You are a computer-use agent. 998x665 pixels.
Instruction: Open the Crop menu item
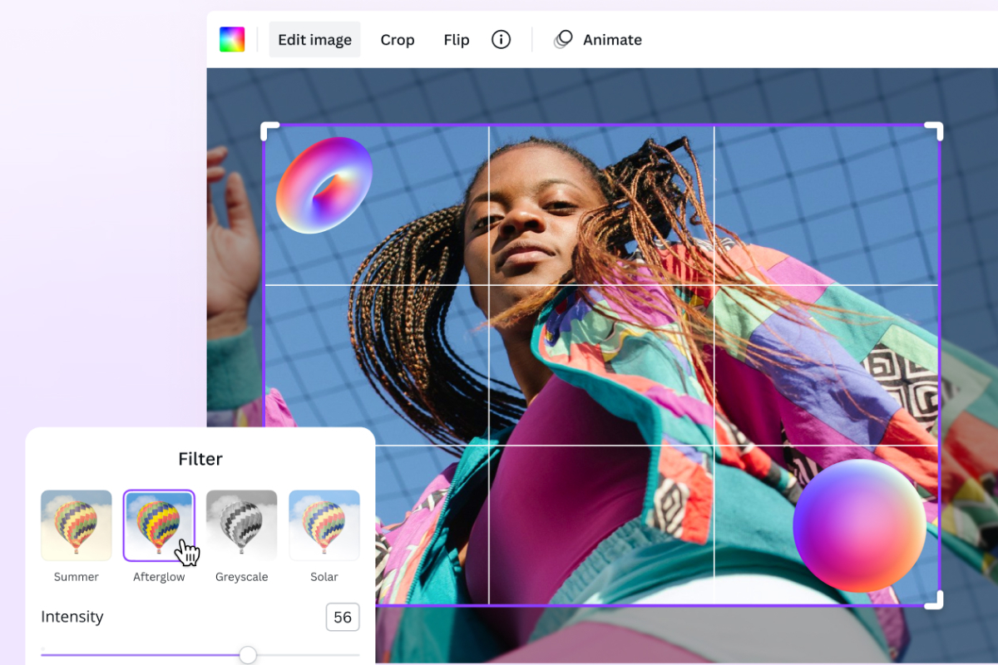398,39
